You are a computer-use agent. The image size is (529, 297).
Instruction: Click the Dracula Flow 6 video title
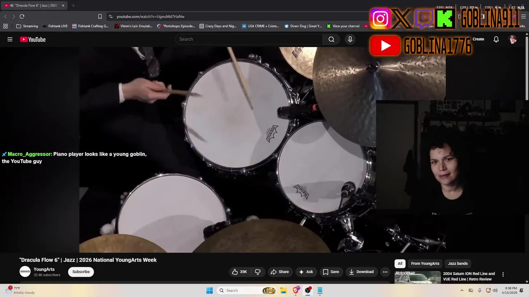[x=88, y=260]
